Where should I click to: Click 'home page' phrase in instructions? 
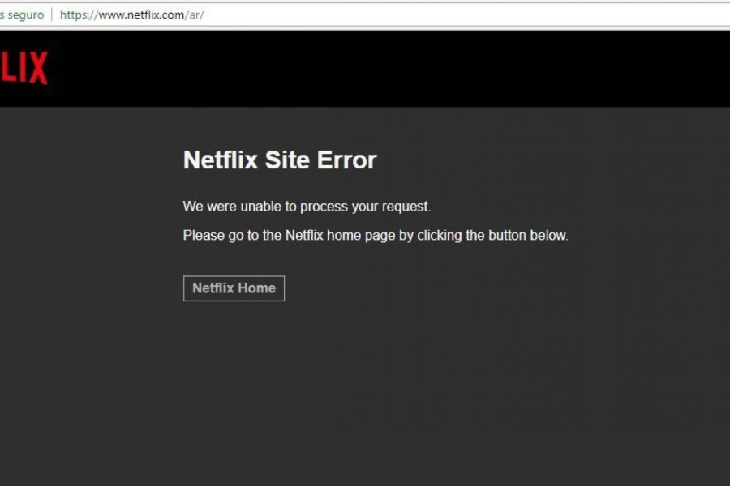[361, 236]
